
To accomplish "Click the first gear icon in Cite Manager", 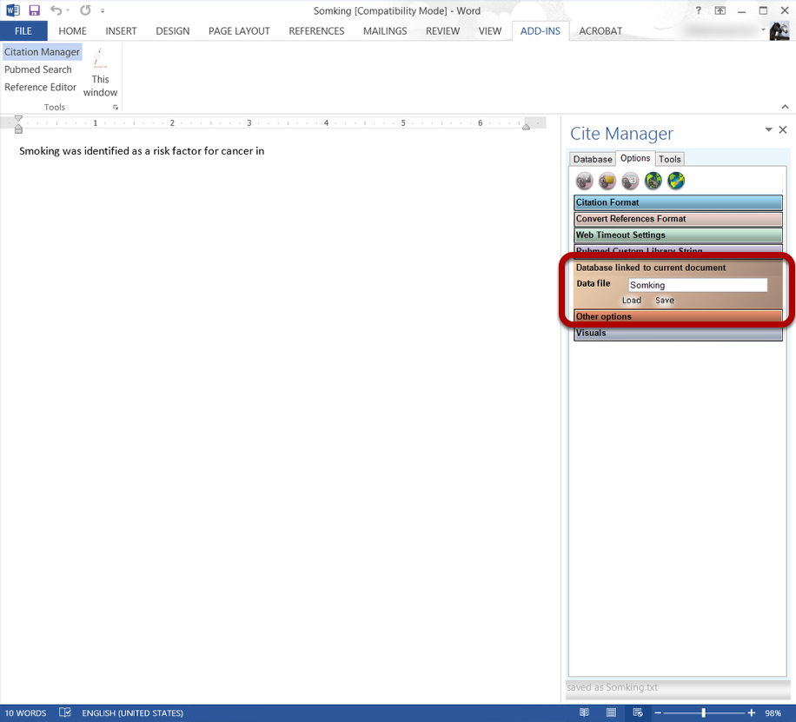I will 584,181.
